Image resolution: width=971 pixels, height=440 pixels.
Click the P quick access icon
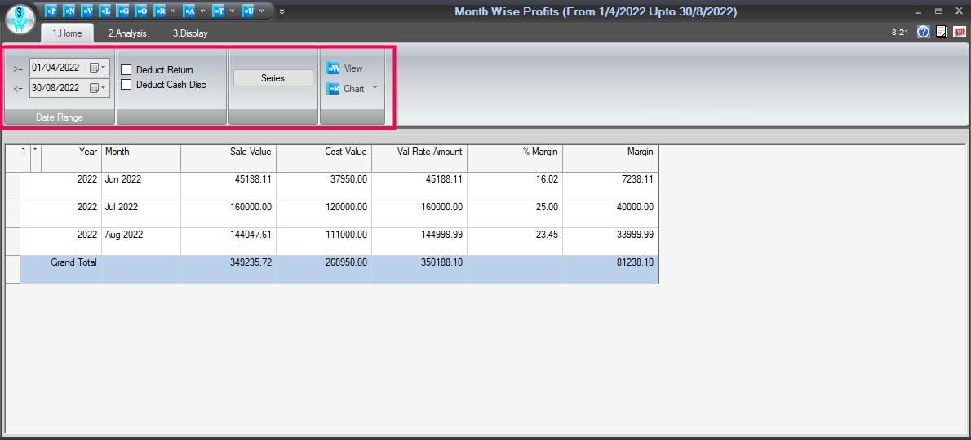click(x=51, y=11)
